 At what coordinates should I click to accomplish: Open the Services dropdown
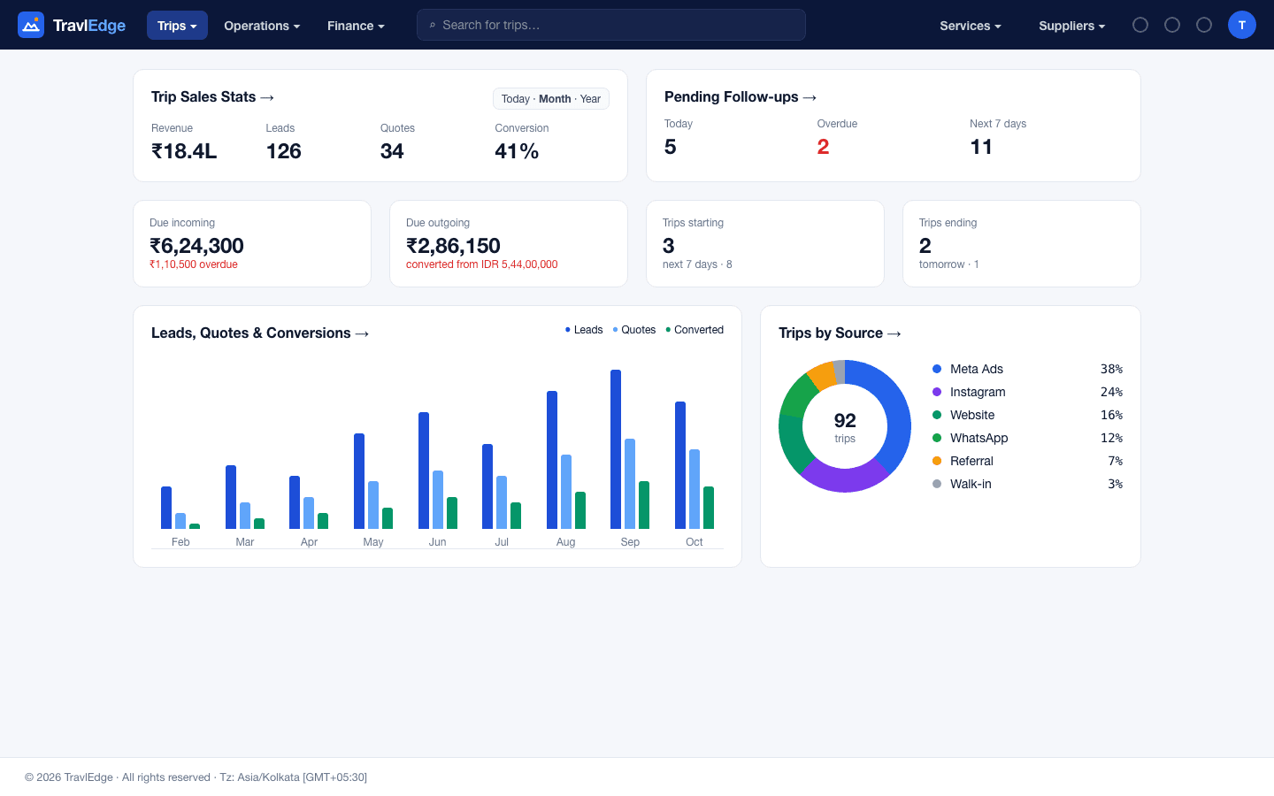[971, 26]
